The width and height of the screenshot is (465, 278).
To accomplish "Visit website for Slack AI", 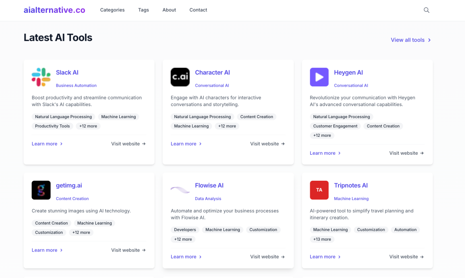I will click(129, 144).
